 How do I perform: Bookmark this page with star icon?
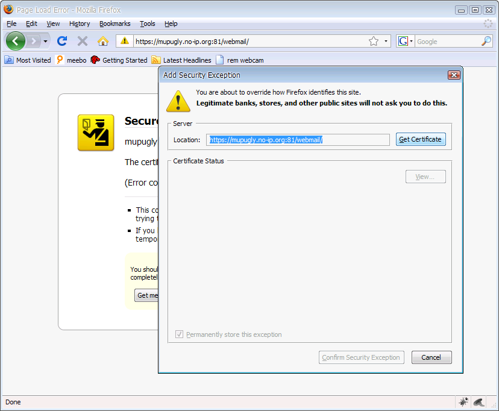tap(374, 41)
